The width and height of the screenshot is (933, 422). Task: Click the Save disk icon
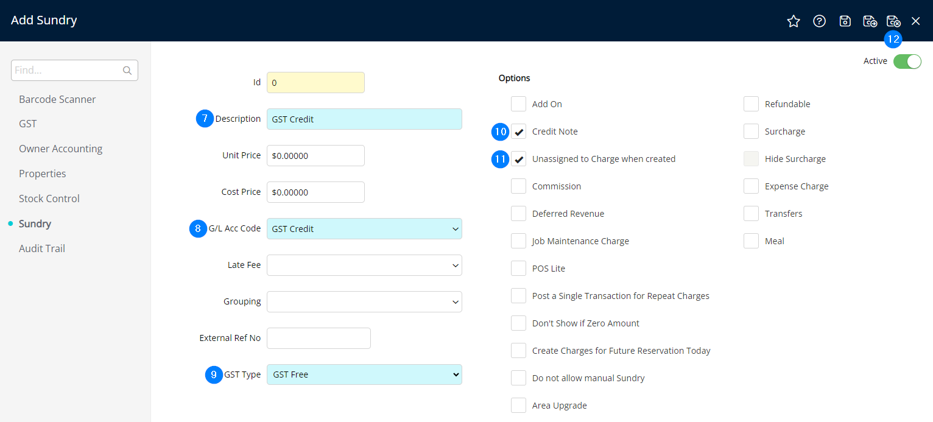pyautogui.click(x=845, y=21)
